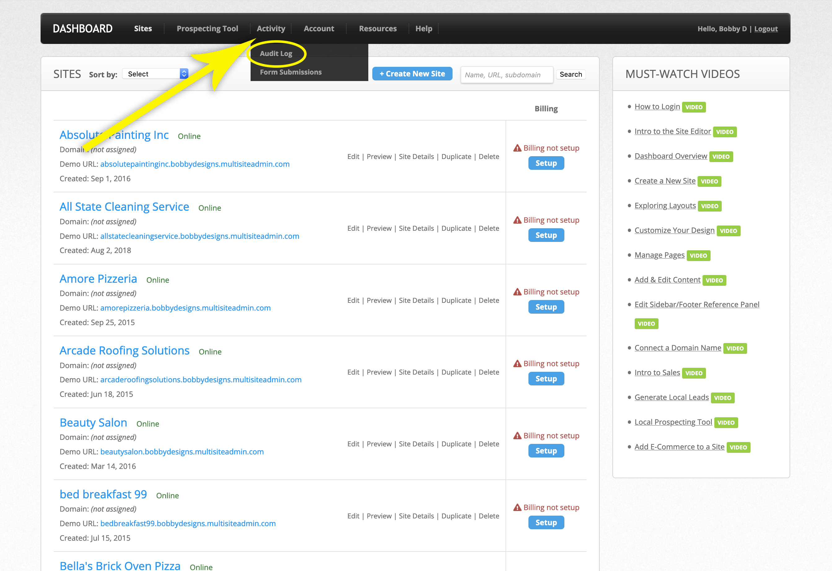Click Setup billing for Absolute Painting Inc
This screenshot has height=571, width=832.
546,163
